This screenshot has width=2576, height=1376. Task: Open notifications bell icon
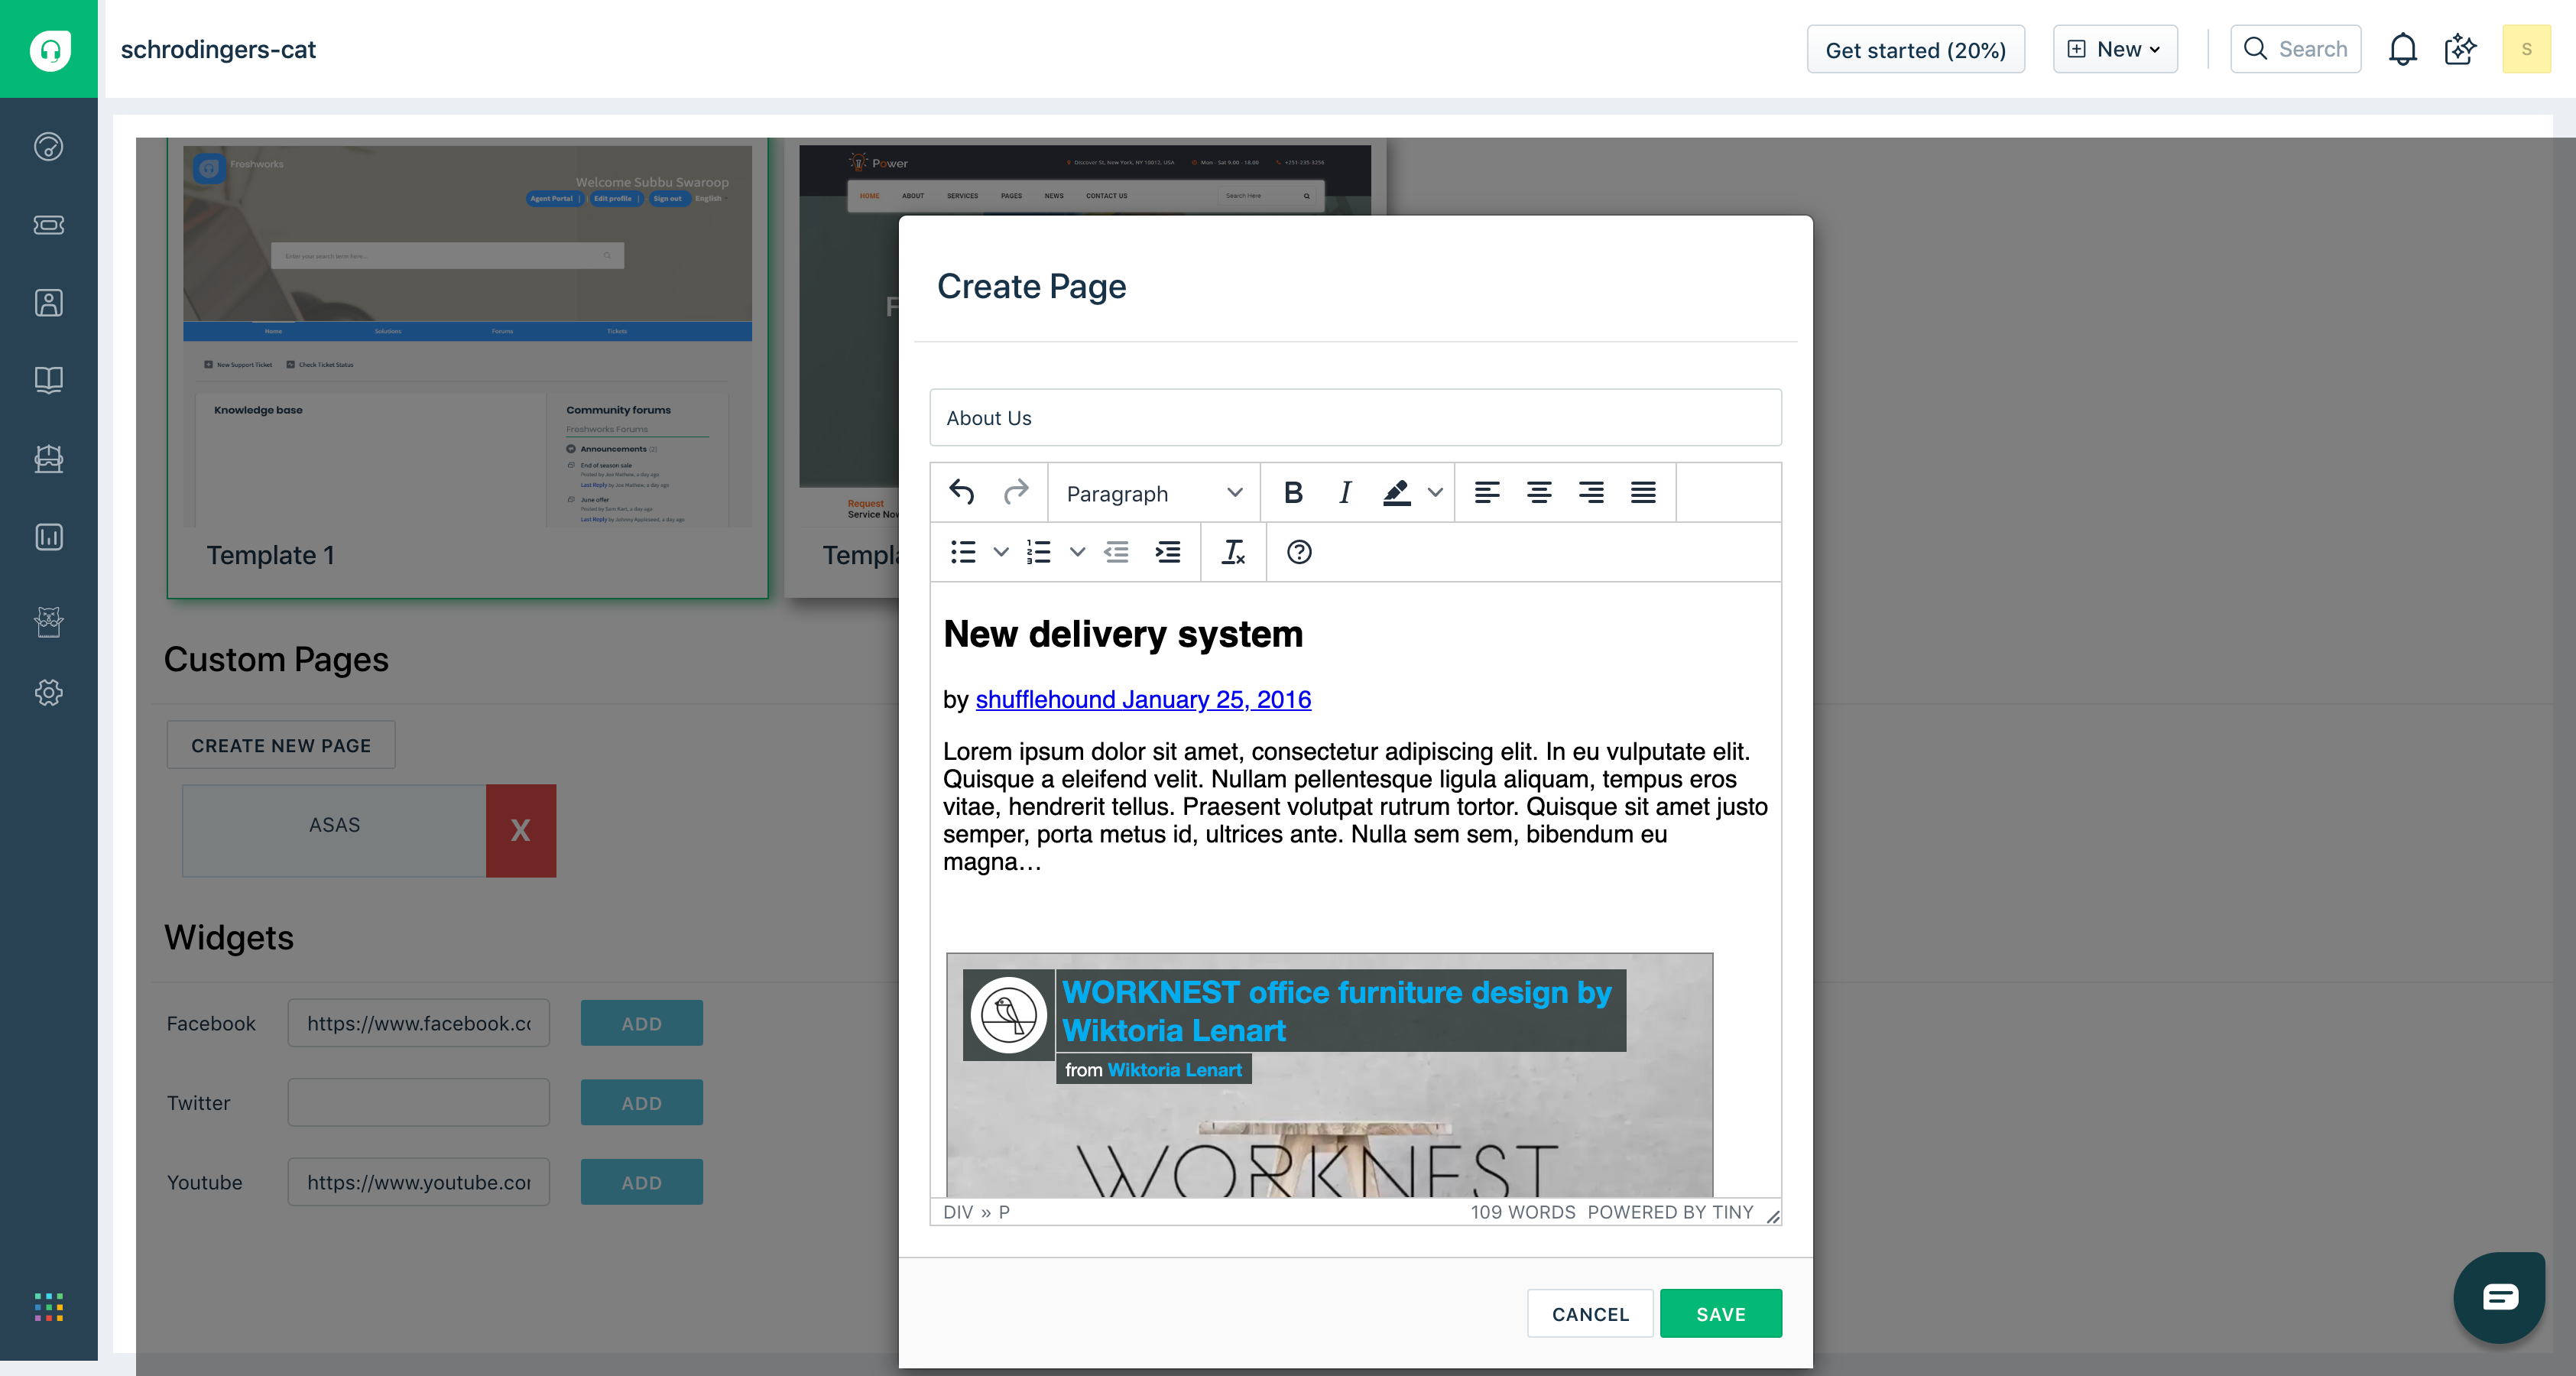coord(2402,49)
